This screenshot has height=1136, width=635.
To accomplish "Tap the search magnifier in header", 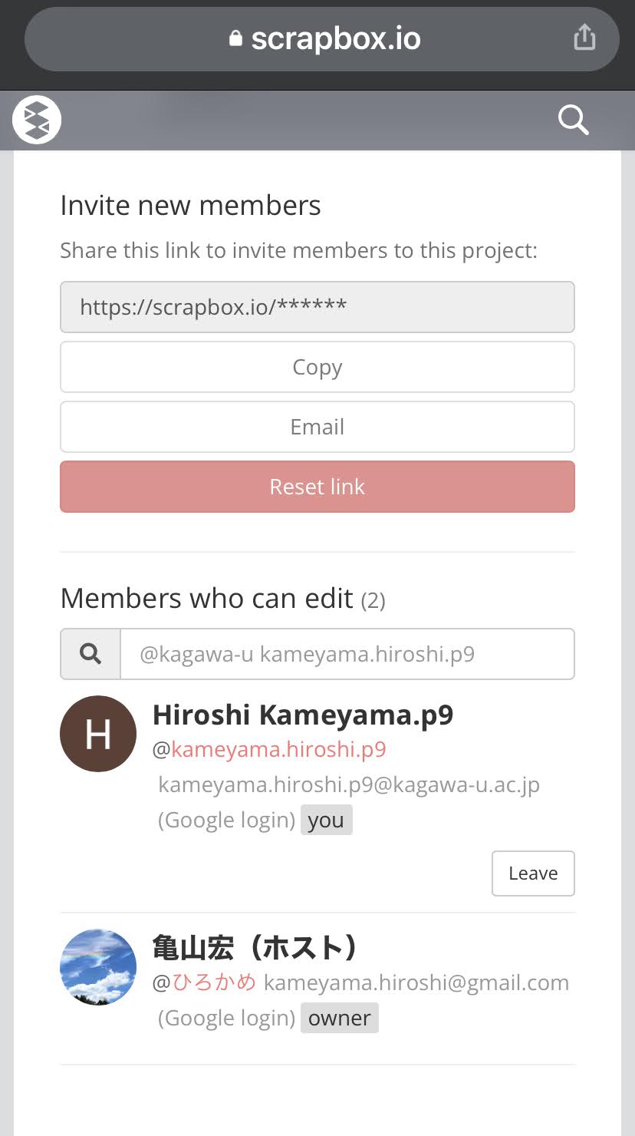I will point(573,120).
